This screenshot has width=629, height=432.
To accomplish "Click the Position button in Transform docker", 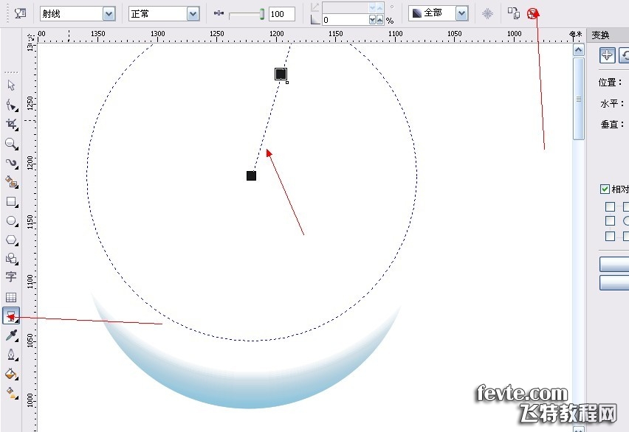I will click(x=608, y=55).
